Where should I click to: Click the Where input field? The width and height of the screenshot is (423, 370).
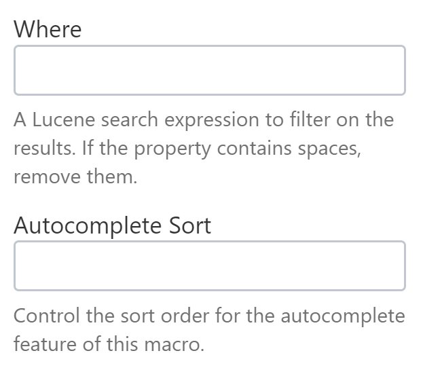(x=209, y=70)
